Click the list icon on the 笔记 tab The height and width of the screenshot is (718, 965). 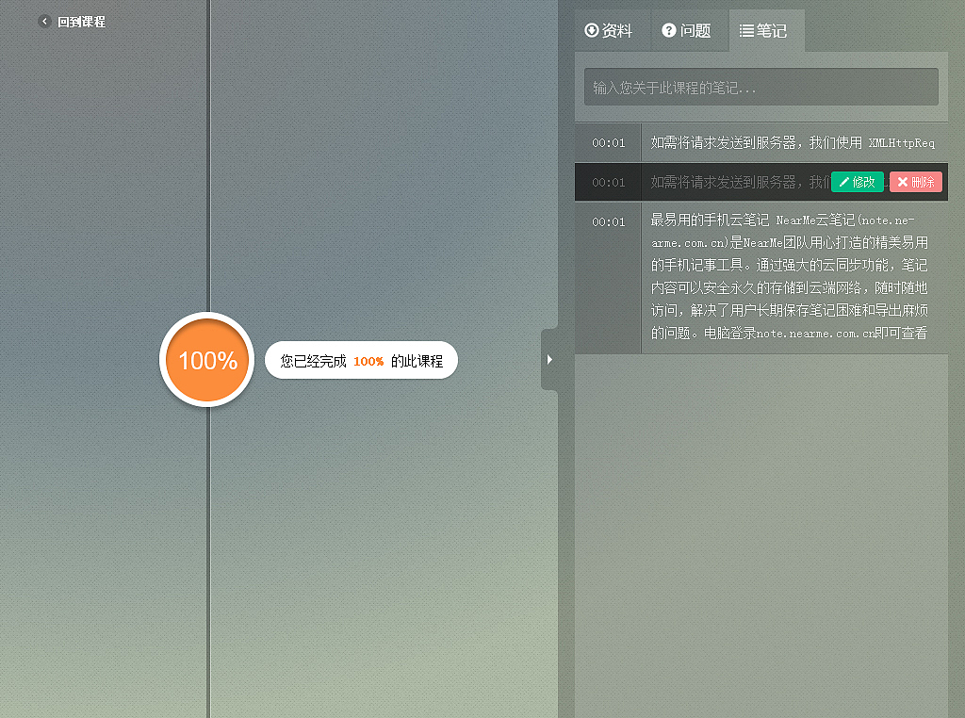(x=746, y=31)
